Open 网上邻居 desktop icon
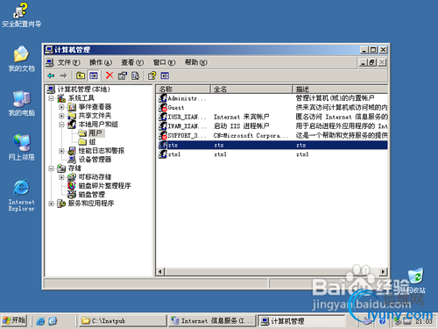This screenshot has height=329, width=438. point(21,147)
